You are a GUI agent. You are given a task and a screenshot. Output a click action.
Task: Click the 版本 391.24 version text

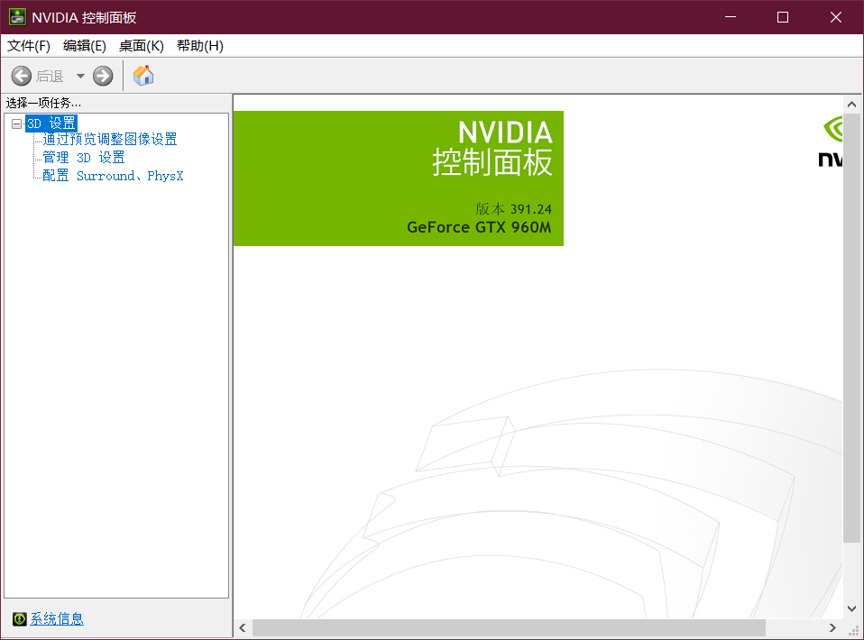pos(513,209)
